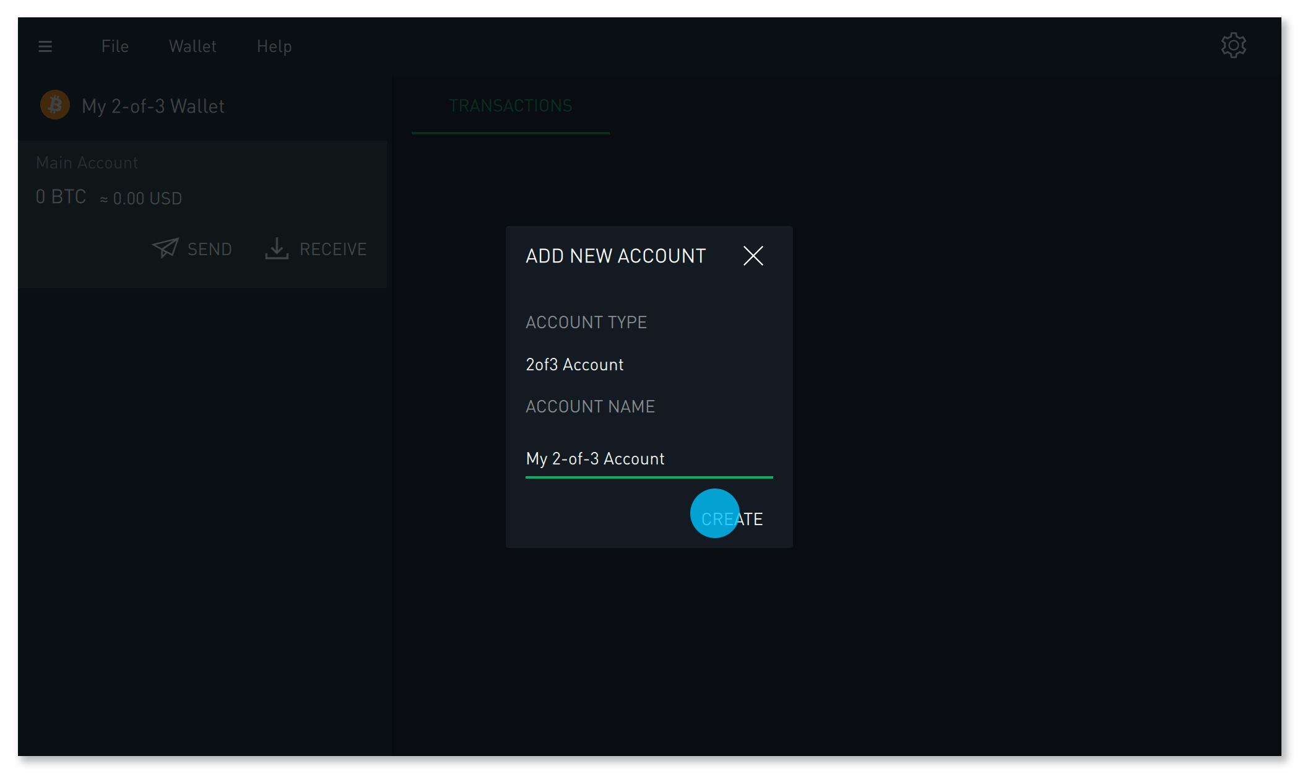Click the Account Name input field
This screenshot has width=1300, height=774.
click(x=649, y=459)
